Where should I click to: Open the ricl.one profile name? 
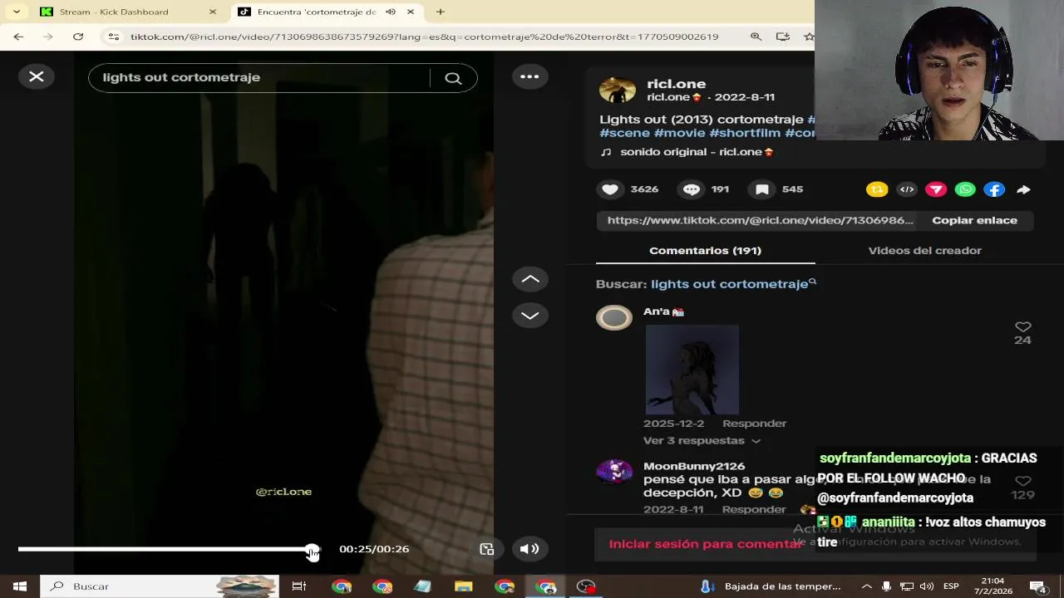point(676,84)
